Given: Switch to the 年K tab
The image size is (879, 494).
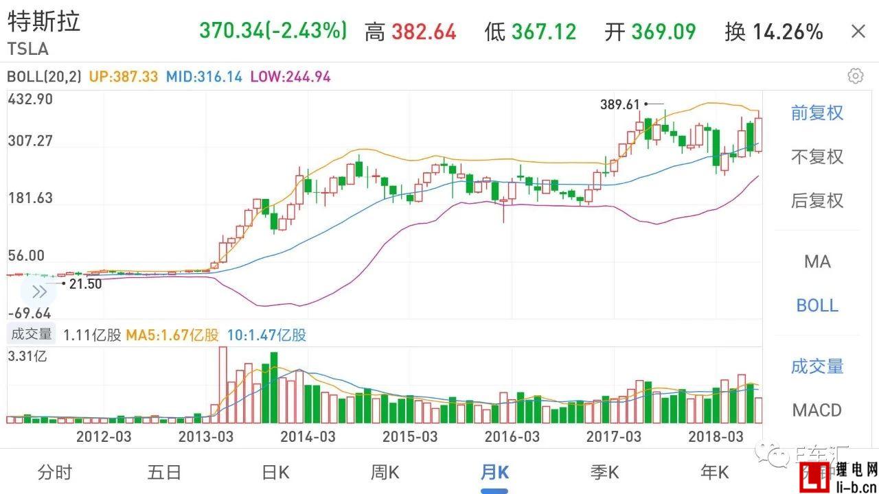Looking at the screenshot, I should [714, 472].
